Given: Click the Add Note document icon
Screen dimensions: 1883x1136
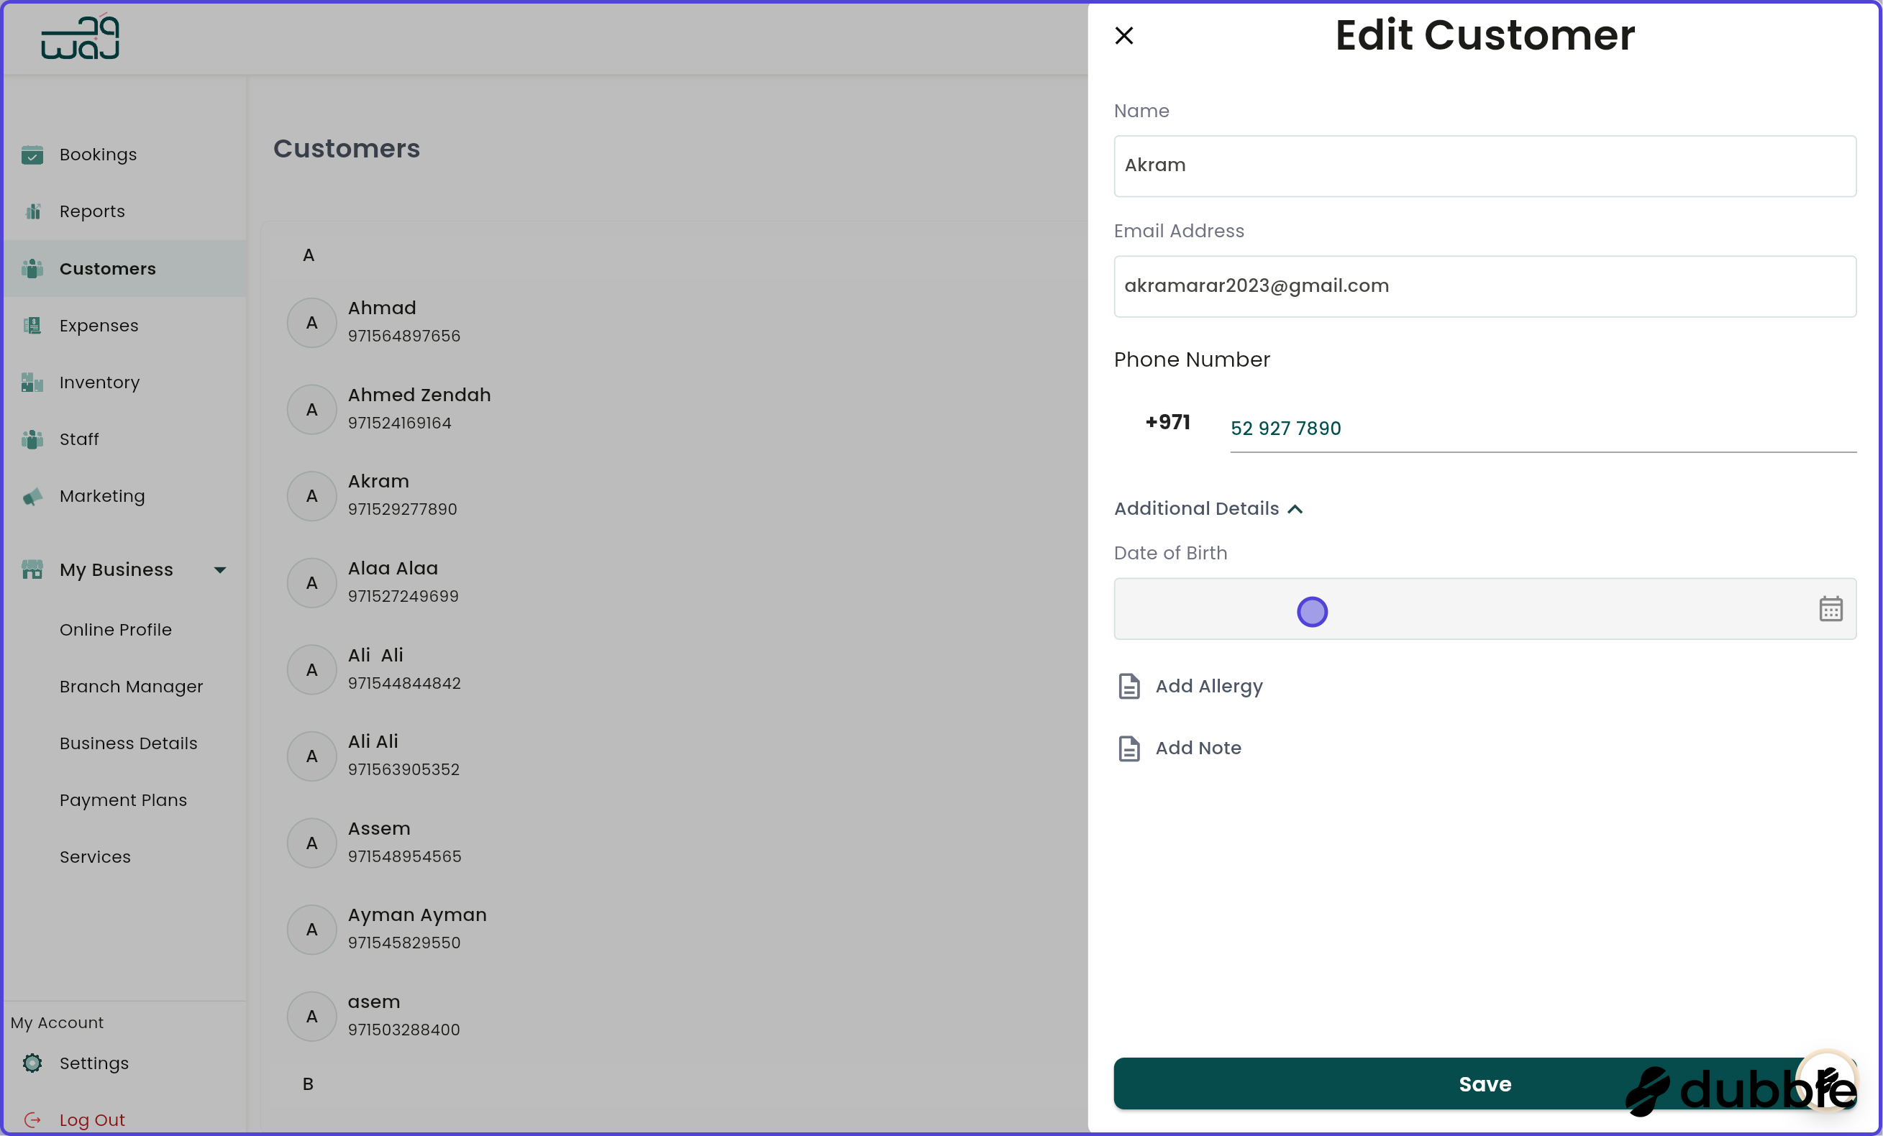Looking at the screenshot, I should (x=1129, y=748).
